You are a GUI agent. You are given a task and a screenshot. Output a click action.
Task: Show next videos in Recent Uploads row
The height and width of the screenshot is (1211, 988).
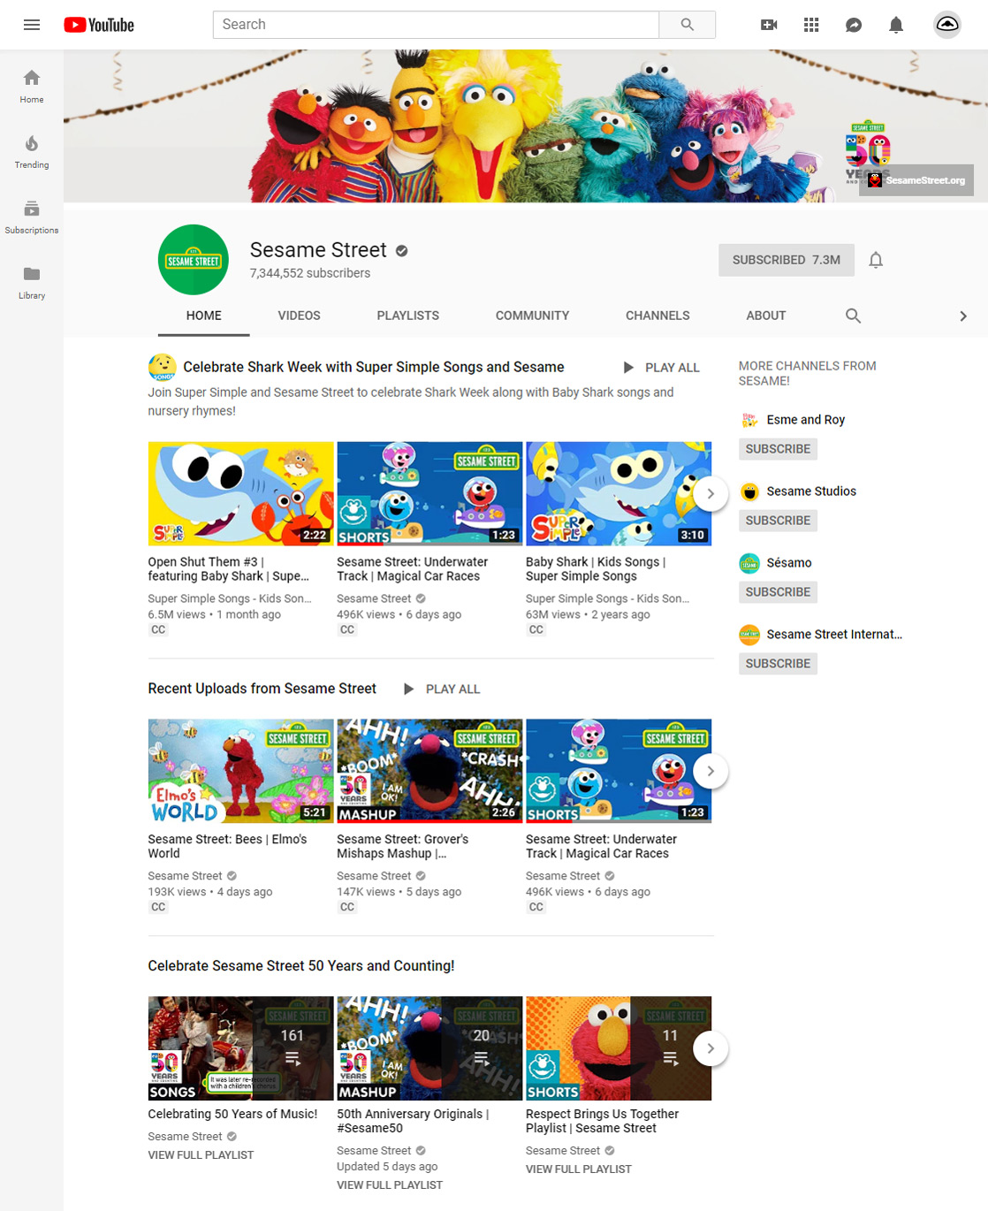click(x=711, y=771)
